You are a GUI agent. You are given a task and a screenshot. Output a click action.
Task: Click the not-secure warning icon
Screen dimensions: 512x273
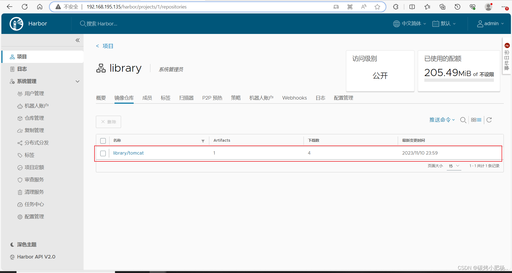58,7
